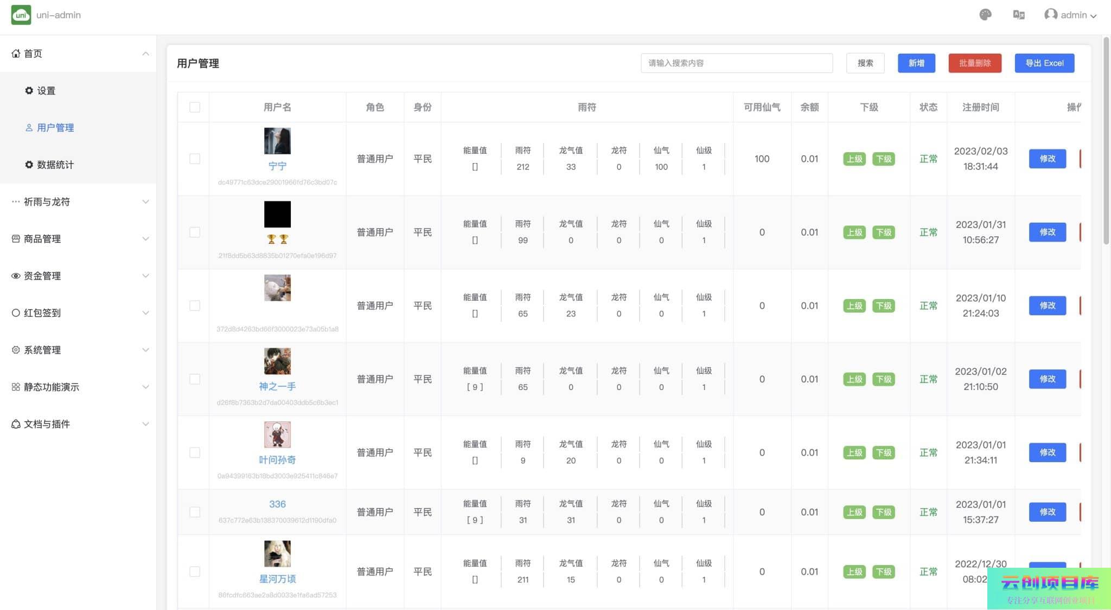The width and height of the screenshot is (1111, 610).
Task: Click the eye icon beside 资金管理
Action: [16, 276]
